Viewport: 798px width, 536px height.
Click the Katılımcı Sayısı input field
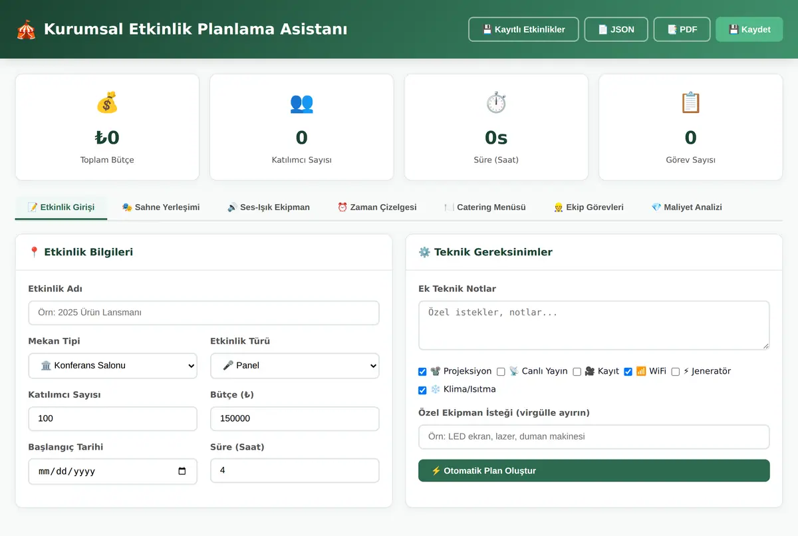click(113, 419)
